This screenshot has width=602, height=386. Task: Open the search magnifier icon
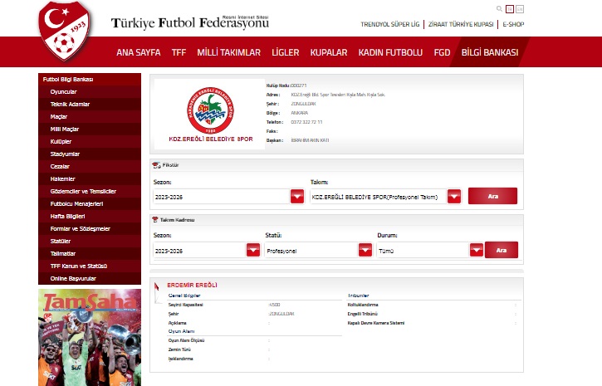click(499, 8)
